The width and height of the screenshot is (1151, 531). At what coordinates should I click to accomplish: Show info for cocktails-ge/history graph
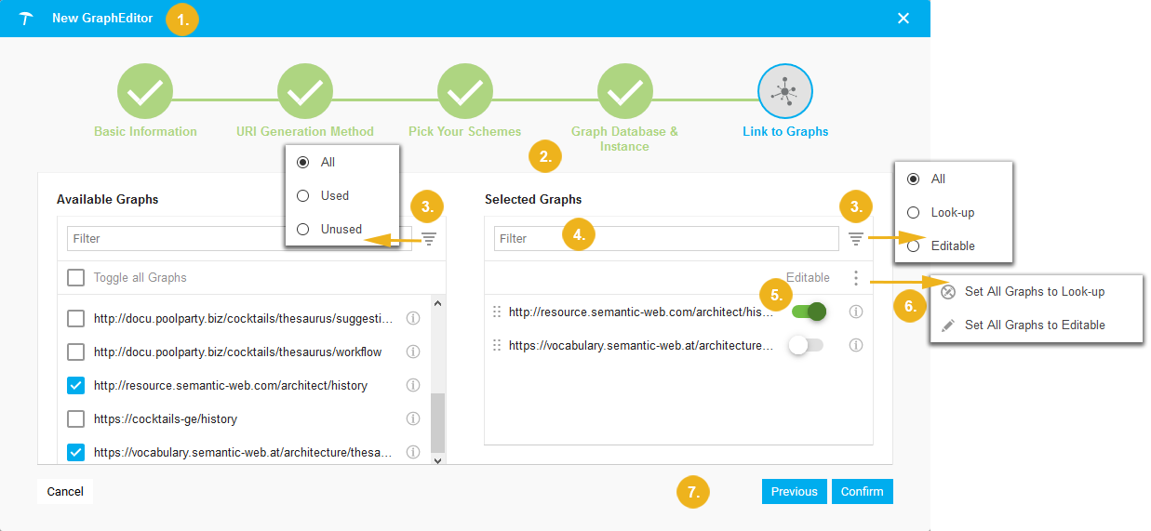click(413, 419)
